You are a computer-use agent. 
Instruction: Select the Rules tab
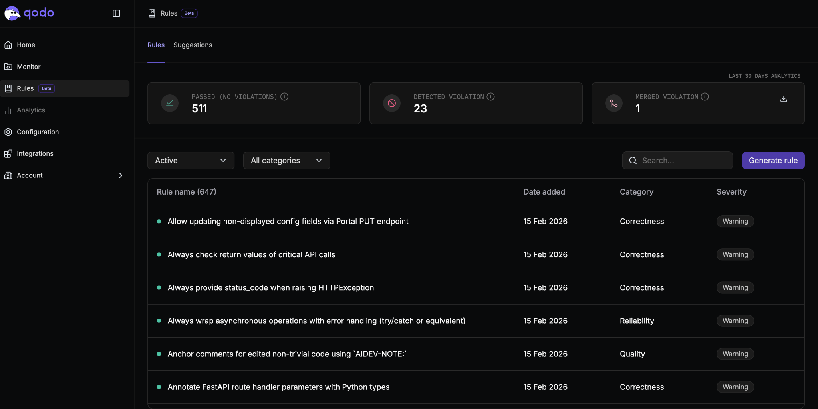[156, 45]
